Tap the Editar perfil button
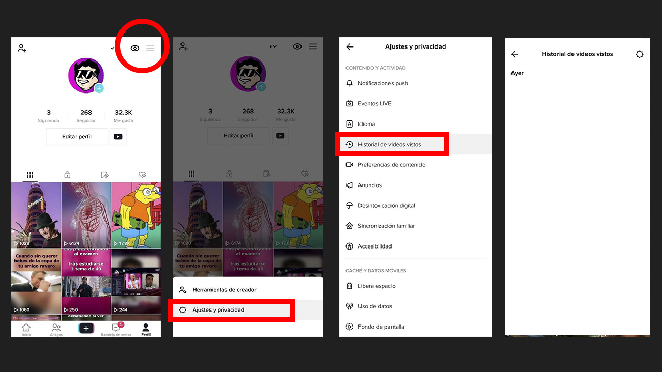The image size is (662, 372). click(77, 136)
